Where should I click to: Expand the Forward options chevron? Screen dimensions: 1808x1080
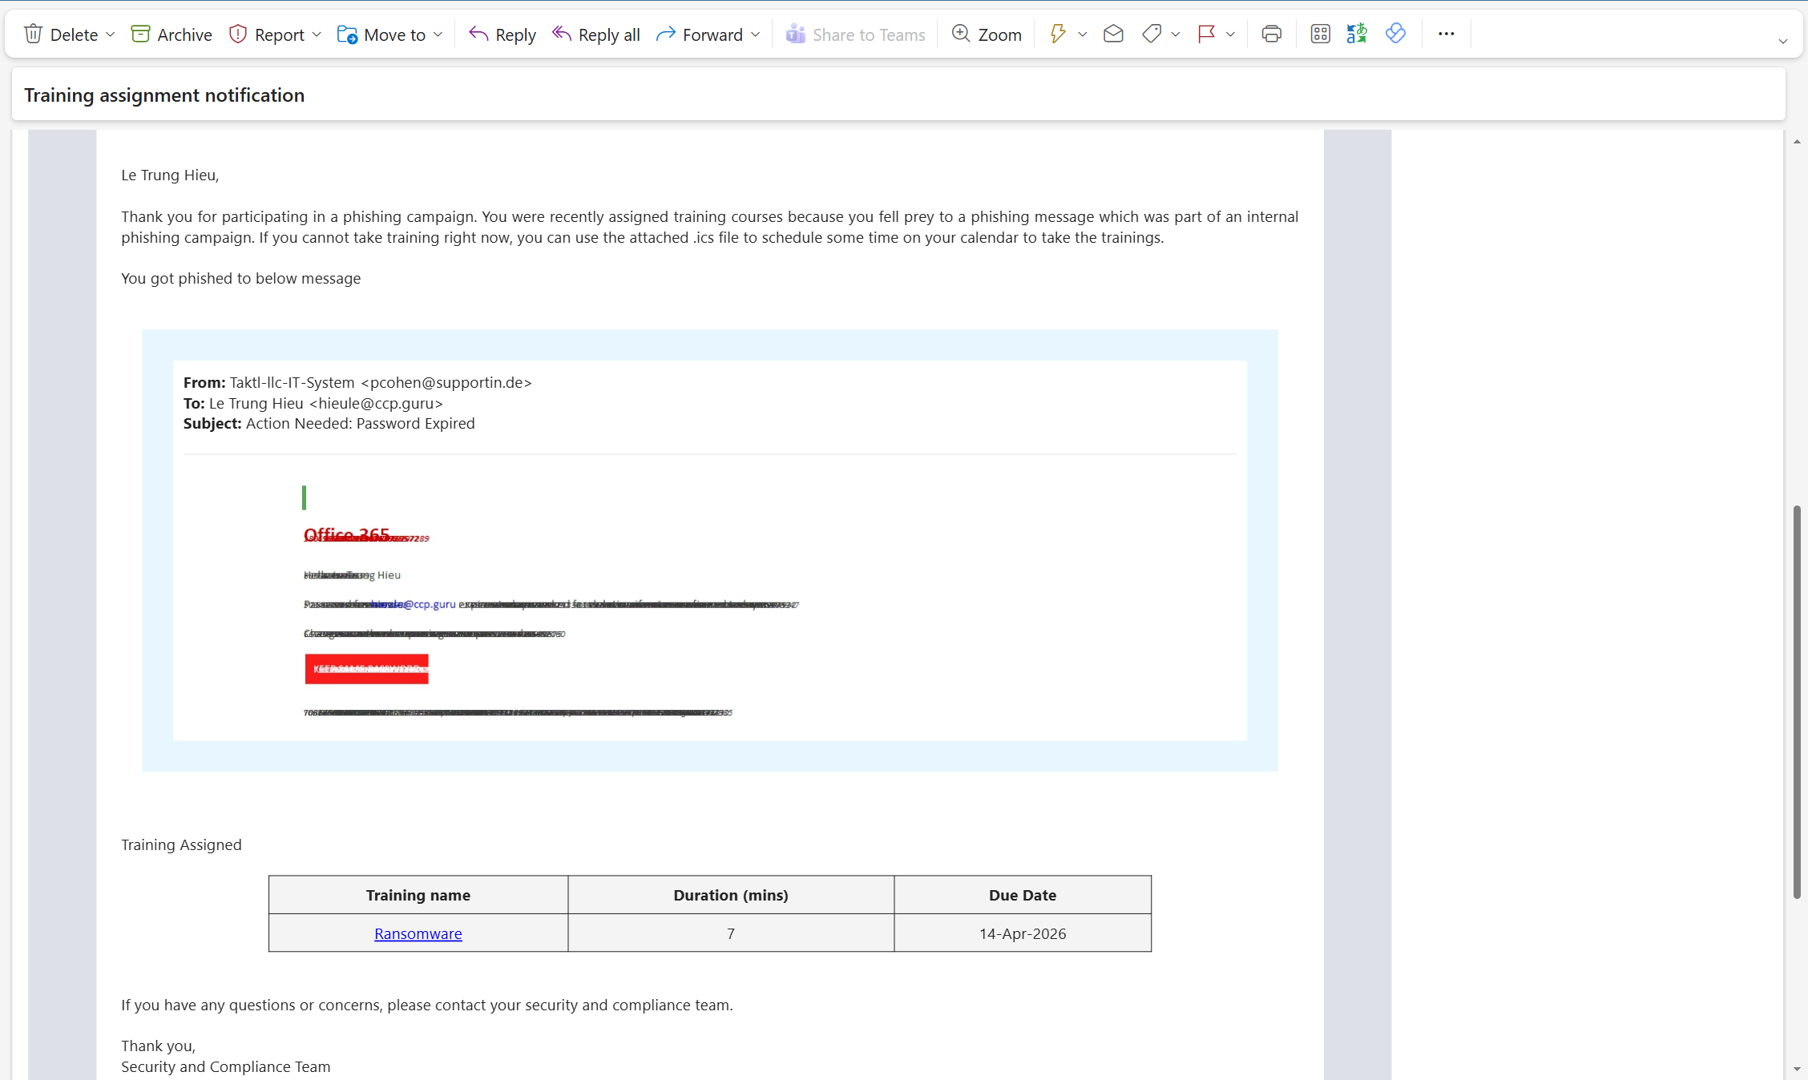coord(756,34)
